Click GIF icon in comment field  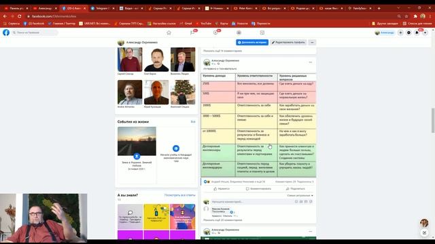coord(306,202)
